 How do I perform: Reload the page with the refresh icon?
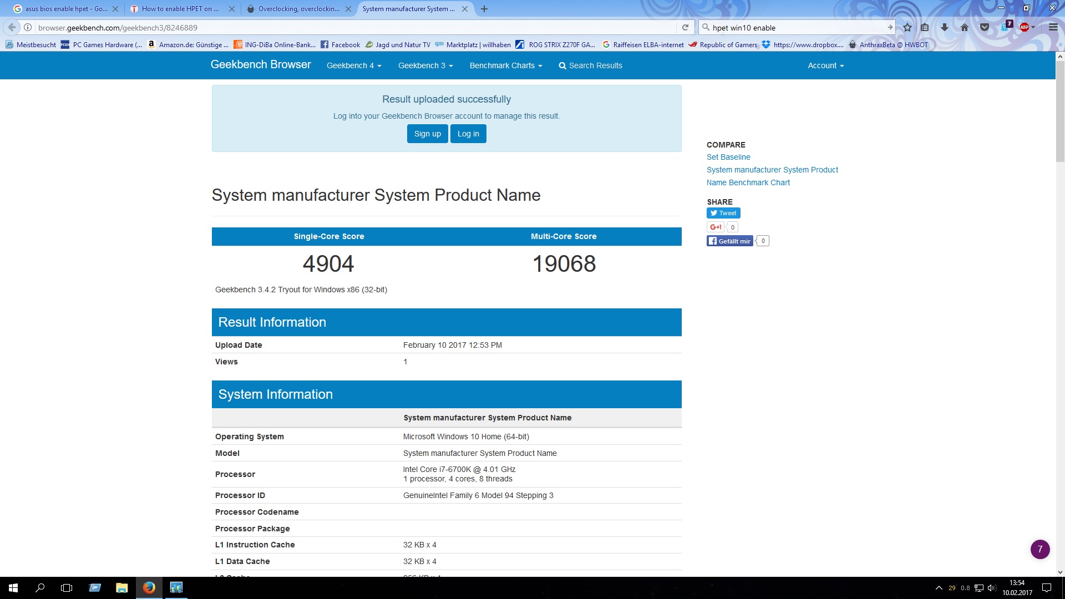[685, 27]
